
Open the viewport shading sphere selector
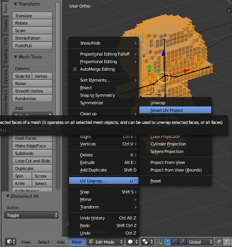(x=132, y=242)
